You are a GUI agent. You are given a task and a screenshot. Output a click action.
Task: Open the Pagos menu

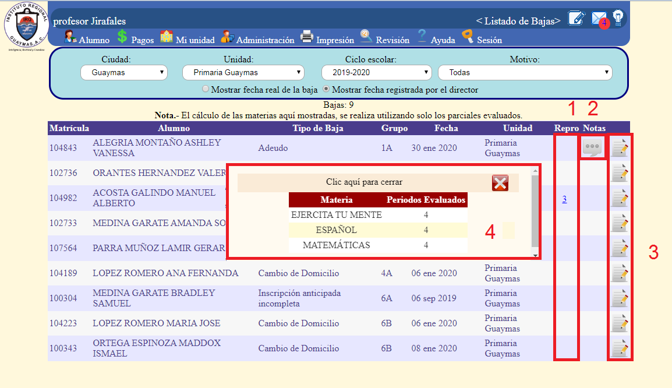pos(136,38)
